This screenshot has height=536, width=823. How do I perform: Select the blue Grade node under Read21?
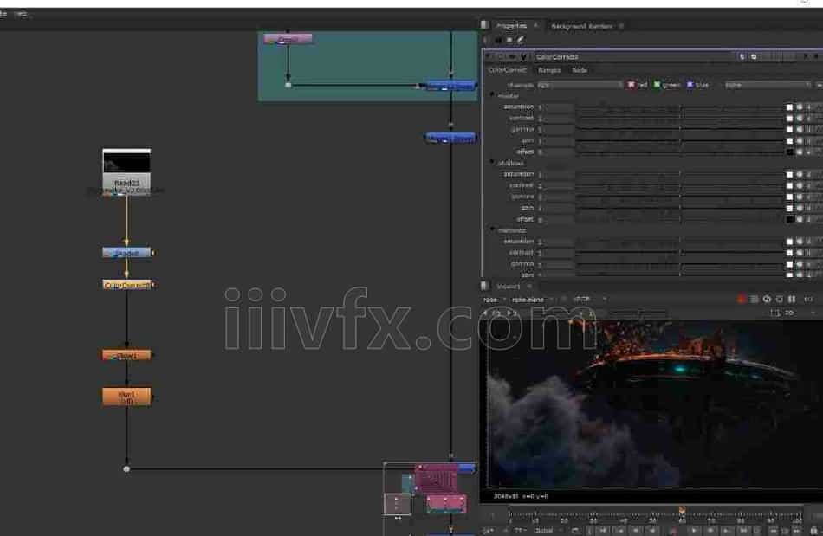pyautogui.click(x=126, y=253)
